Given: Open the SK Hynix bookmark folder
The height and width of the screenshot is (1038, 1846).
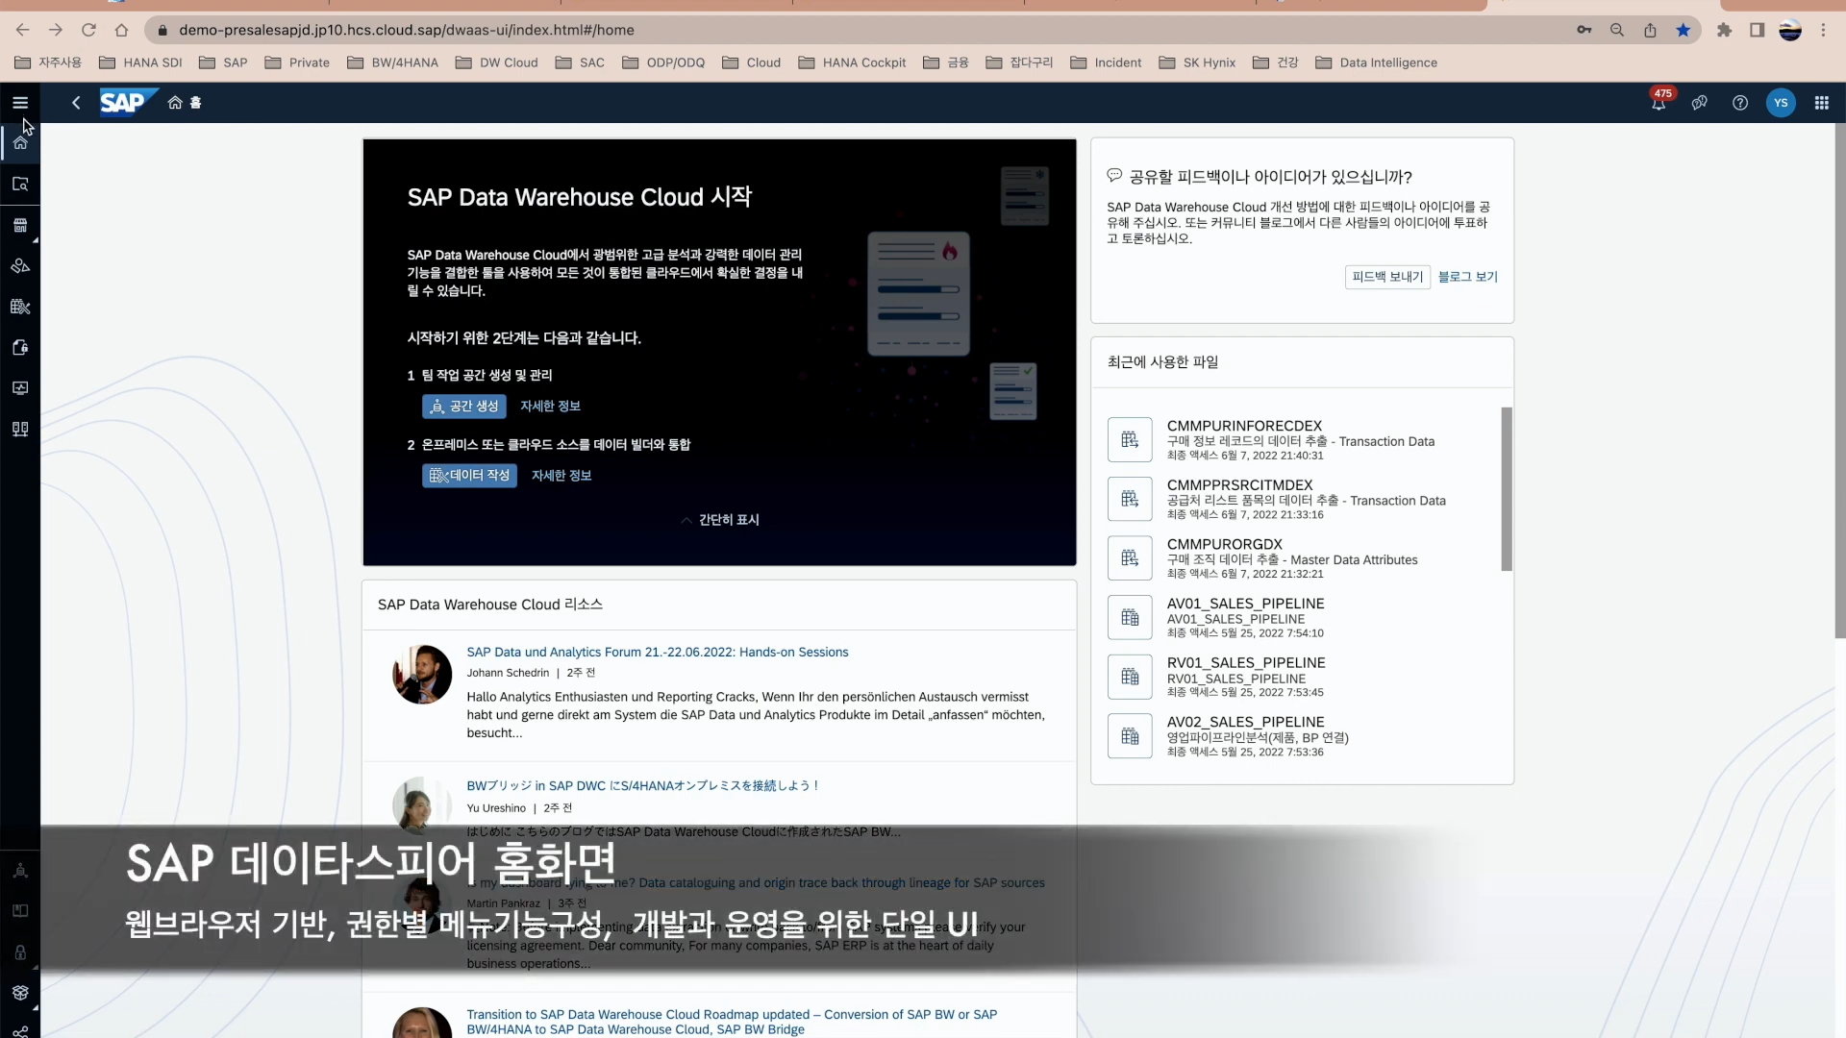Looking at the screenshot, I should 1197,62.
